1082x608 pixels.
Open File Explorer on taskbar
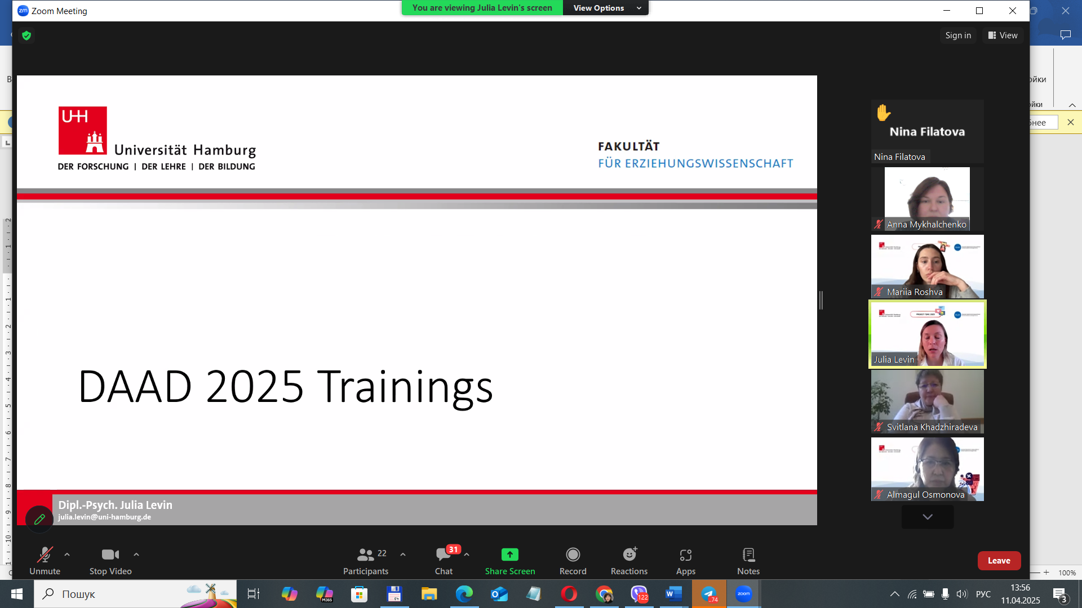tap(429, 594)
